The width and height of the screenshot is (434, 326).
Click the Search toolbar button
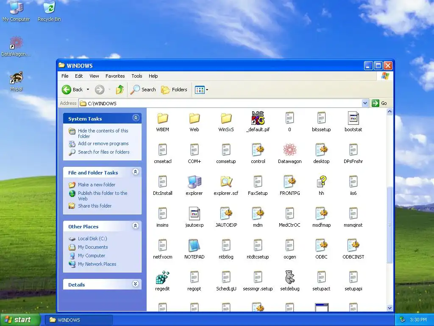point(143,90)
